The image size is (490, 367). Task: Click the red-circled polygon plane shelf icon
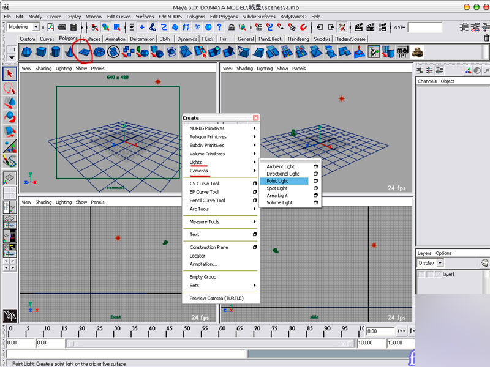point(84,53)
